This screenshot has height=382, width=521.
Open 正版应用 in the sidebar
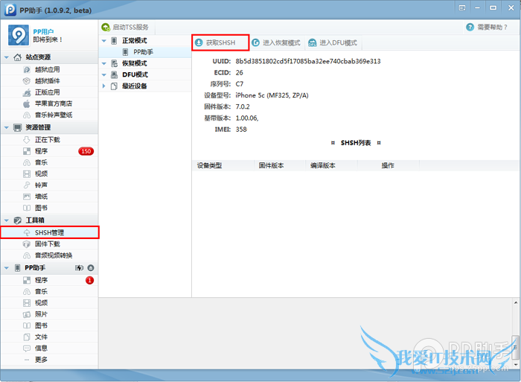click(x=49, y=92)
